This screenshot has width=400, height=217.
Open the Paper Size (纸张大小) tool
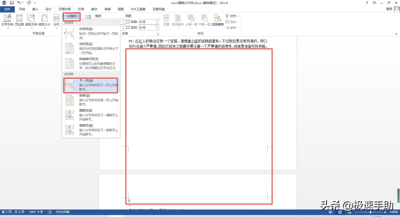[x=44, y=20]
